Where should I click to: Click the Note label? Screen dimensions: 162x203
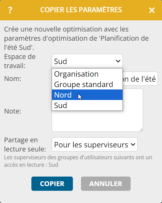click(x=12, y=111)
